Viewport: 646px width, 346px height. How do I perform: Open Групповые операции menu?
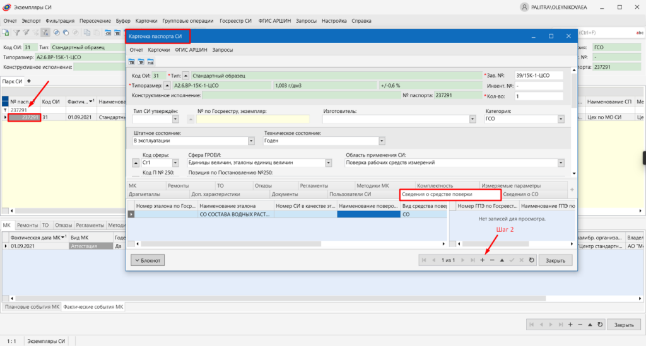coord(188,21)
